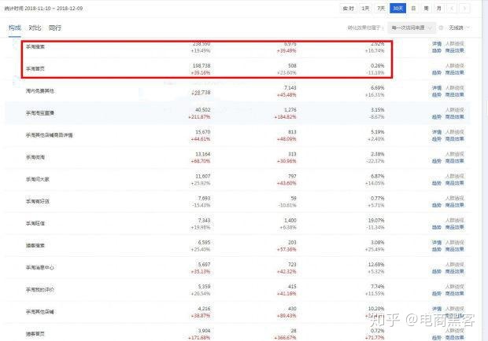Select the 周 period button
The width and height of the screenshot is (488, 341).
point(426,9)
